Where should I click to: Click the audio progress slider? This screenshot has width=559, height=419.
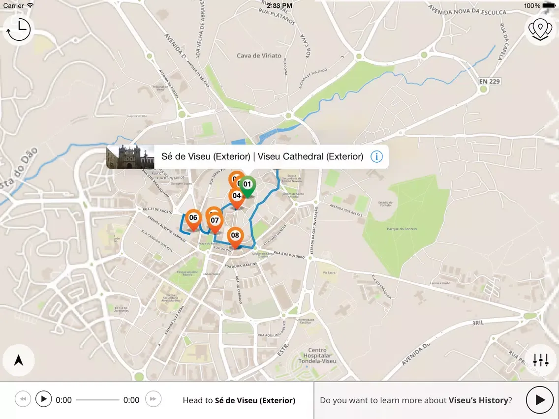point(97,400)
